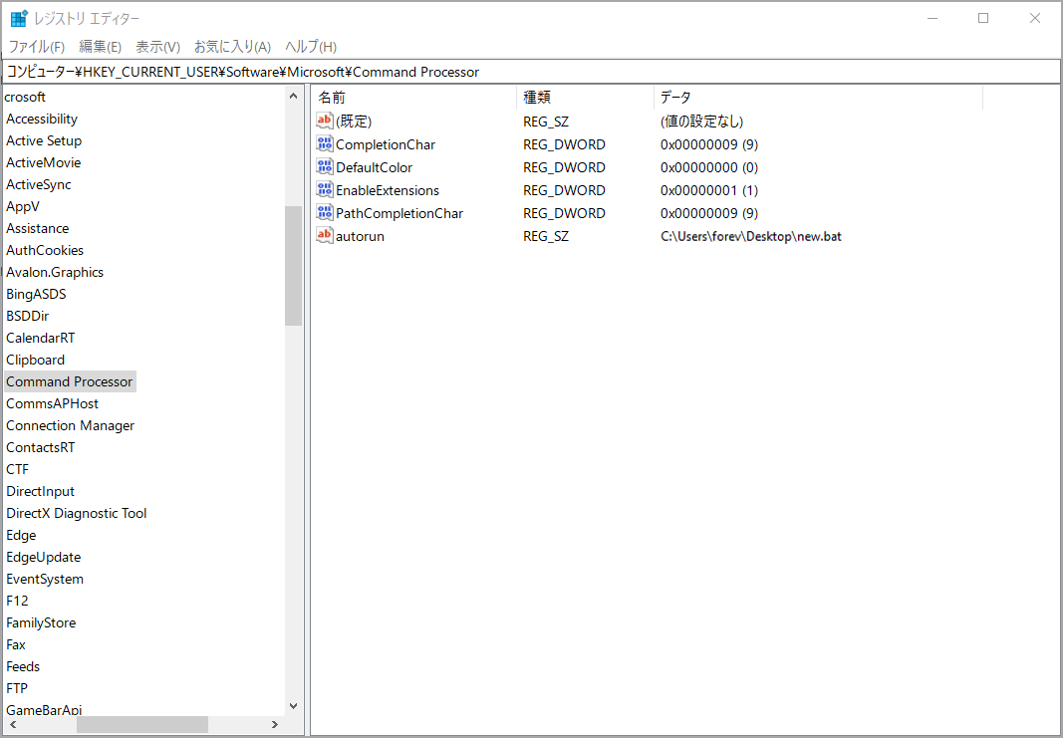Open the お気に入り(A) menu
This screenshot has height=738, width=1063.
pyautogui.click(x=232, y=47)
